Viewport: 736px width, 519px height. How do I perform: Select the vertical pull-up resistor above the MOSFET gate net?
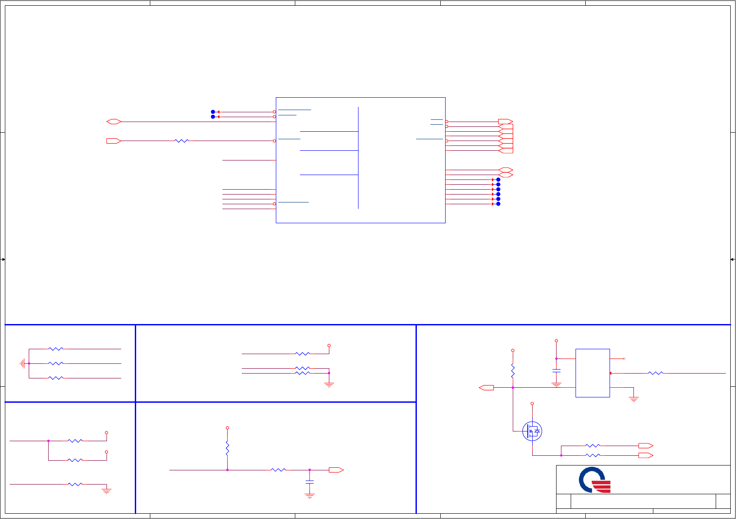pos(513,371)
